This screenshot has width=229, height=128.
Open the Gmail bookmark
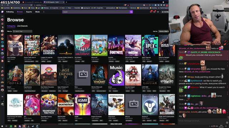[62, 8]
